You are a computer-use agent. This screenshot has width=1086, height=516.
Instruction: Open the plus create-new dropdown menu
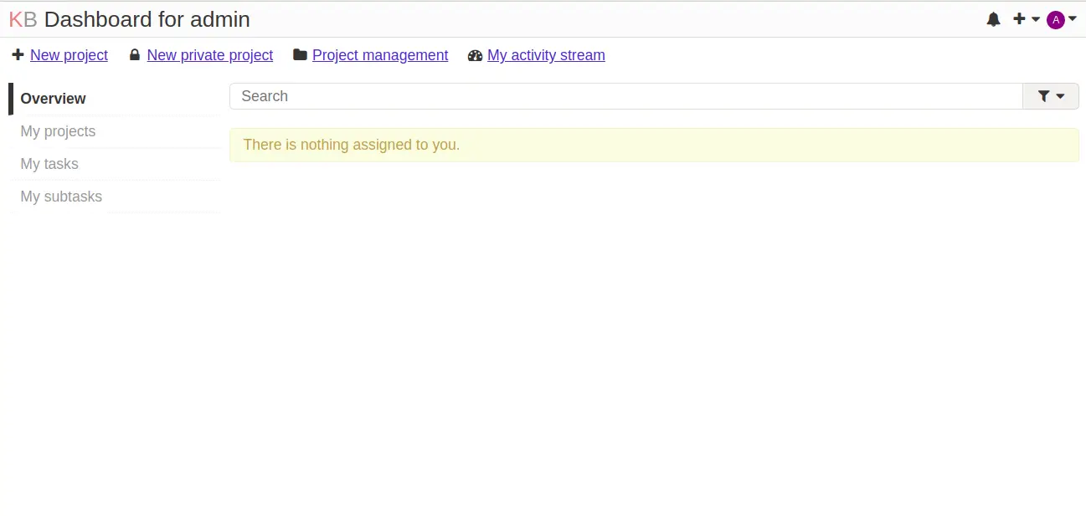[x=1026, y=19]
